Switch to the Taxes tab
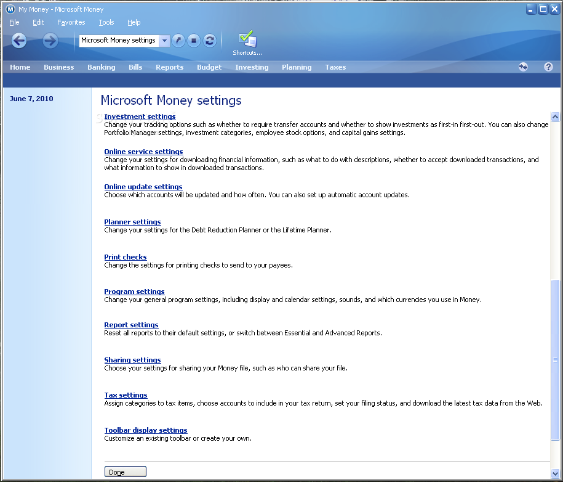 pyautogui.click(x=335, y=67)
